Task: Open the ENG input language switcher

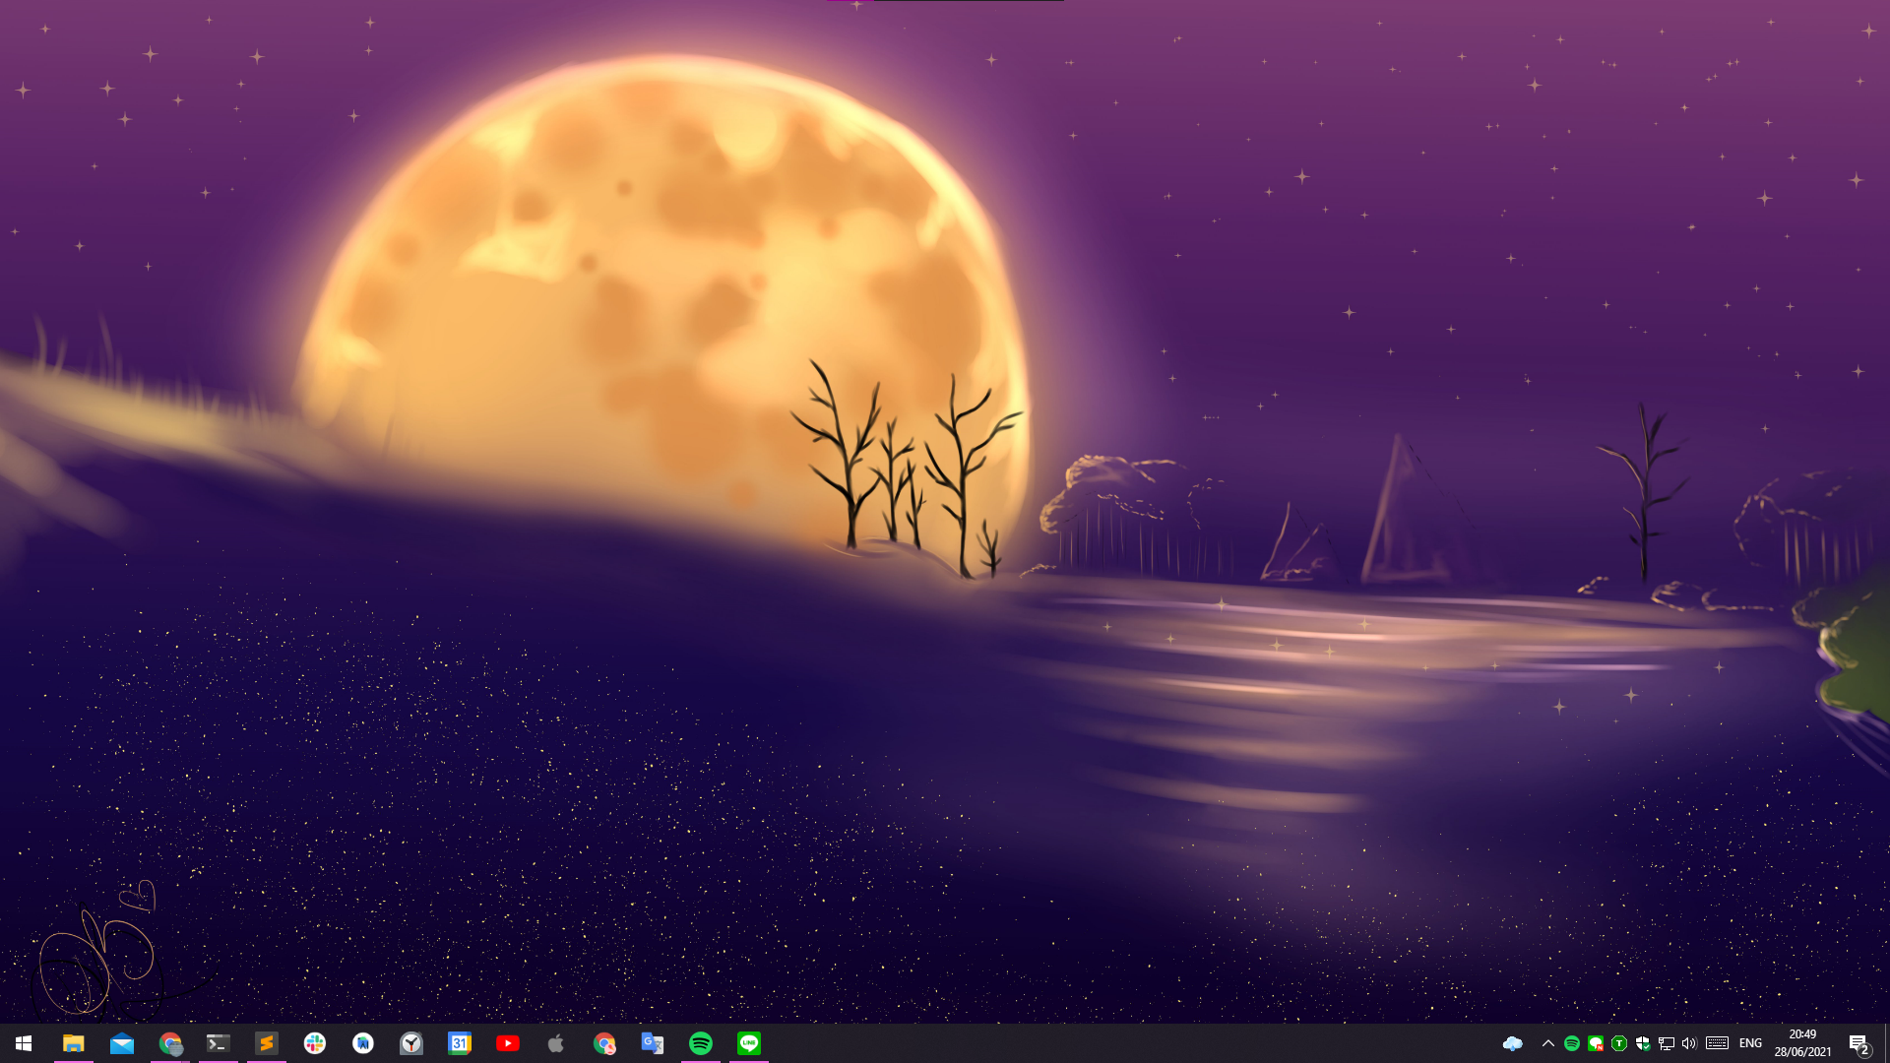Action: click(1750, 1043)
